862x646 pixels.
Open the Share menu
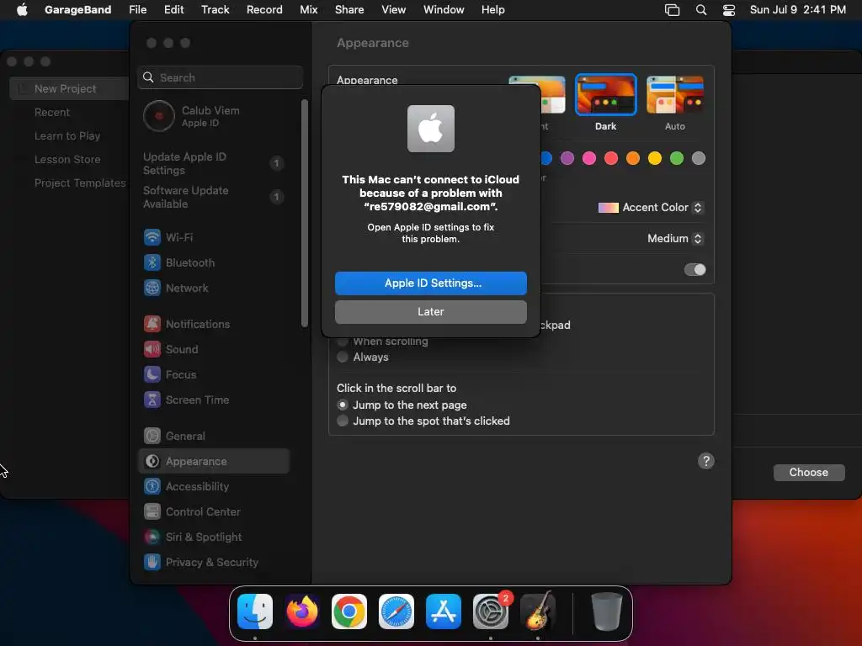(349, 10)
